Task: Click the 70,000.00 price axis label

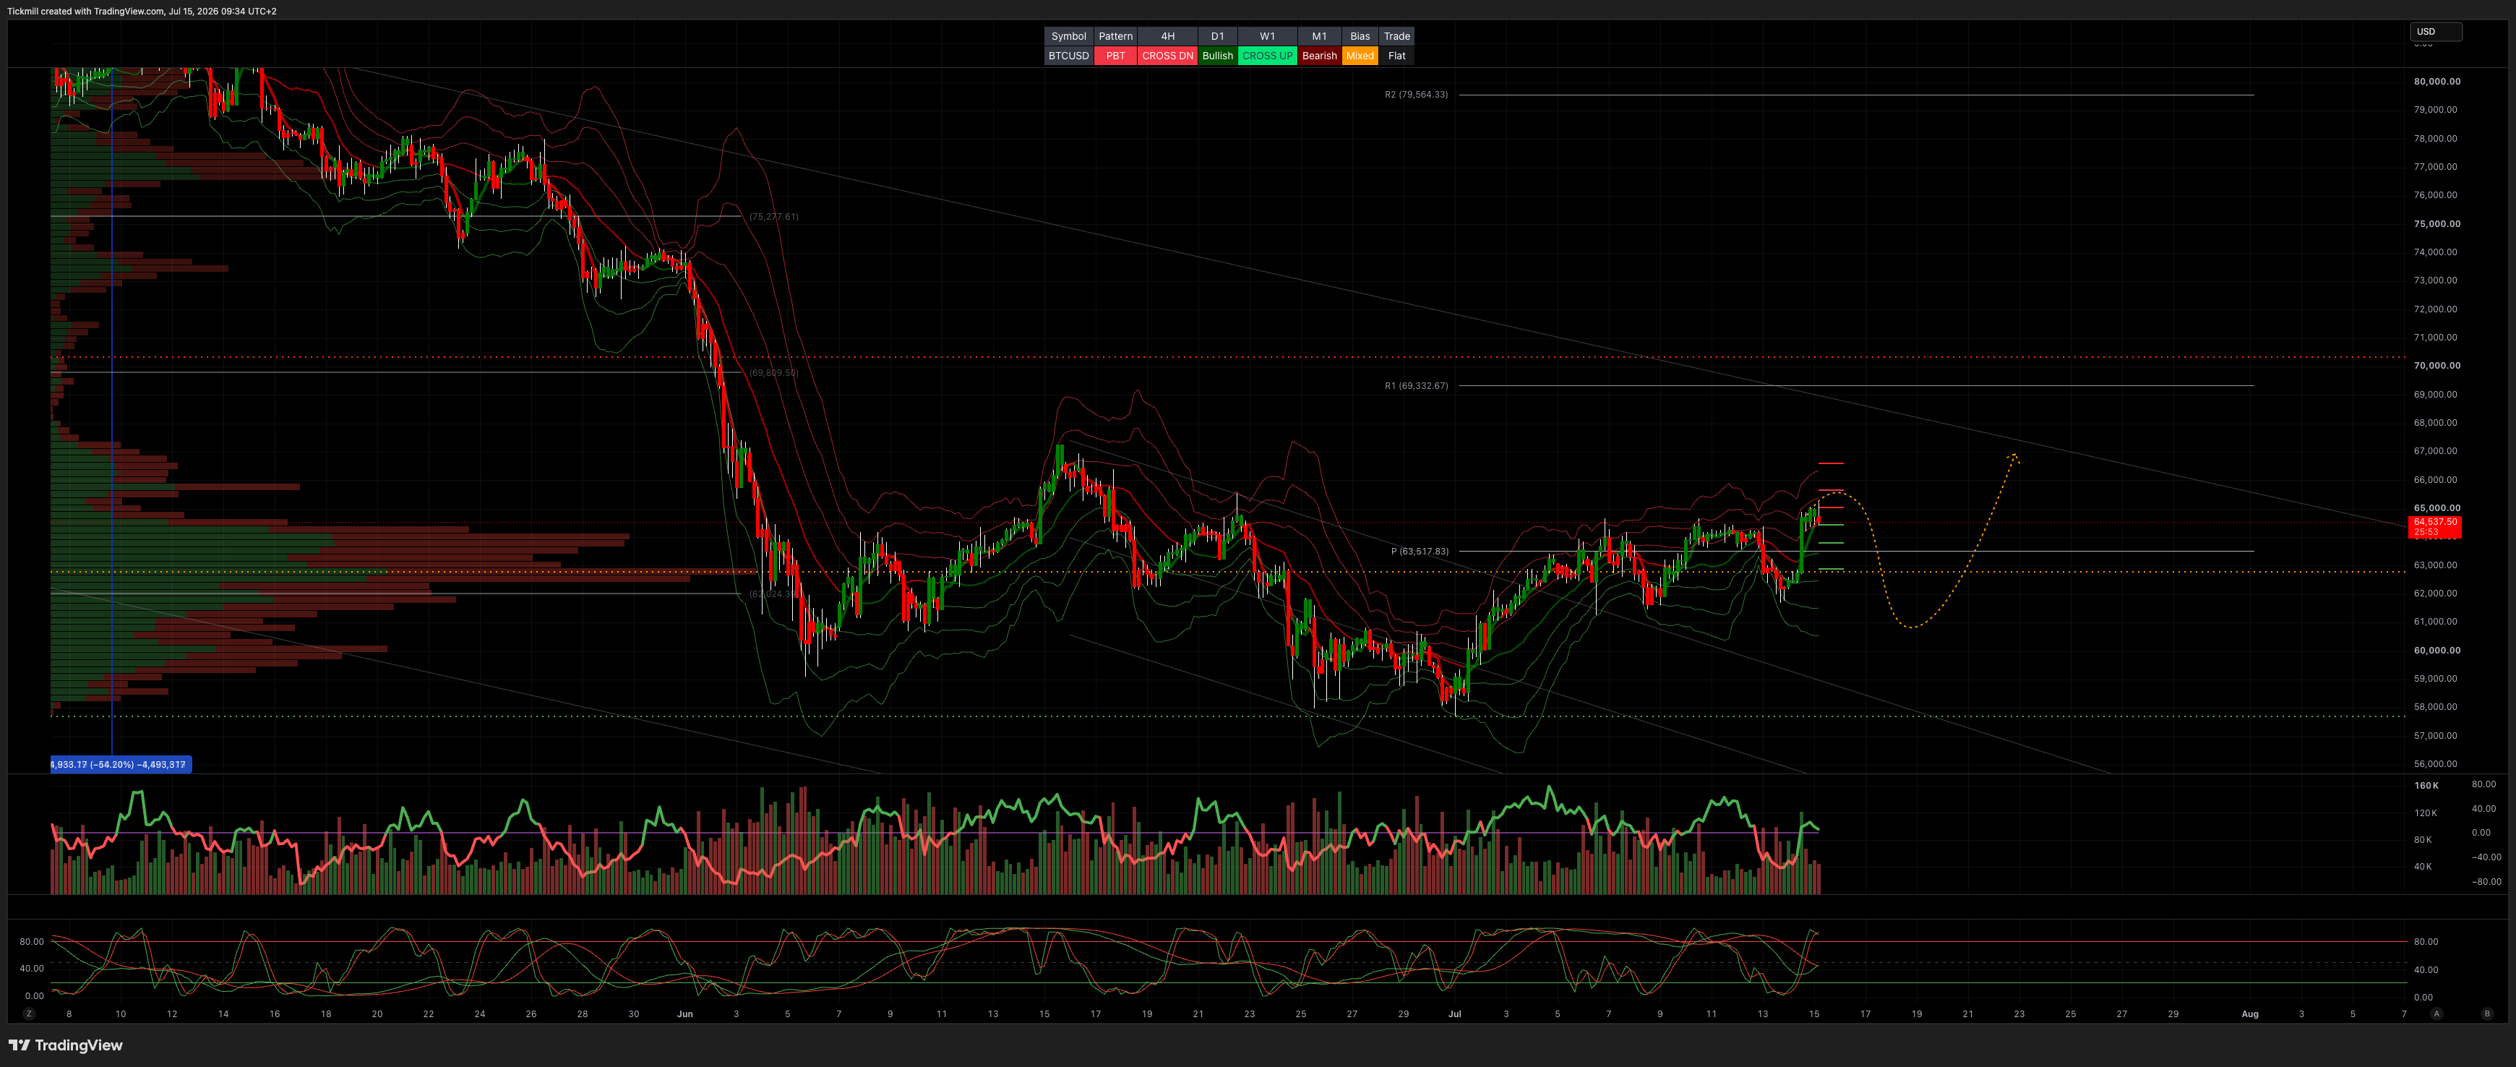Action: click(2437, 366)
